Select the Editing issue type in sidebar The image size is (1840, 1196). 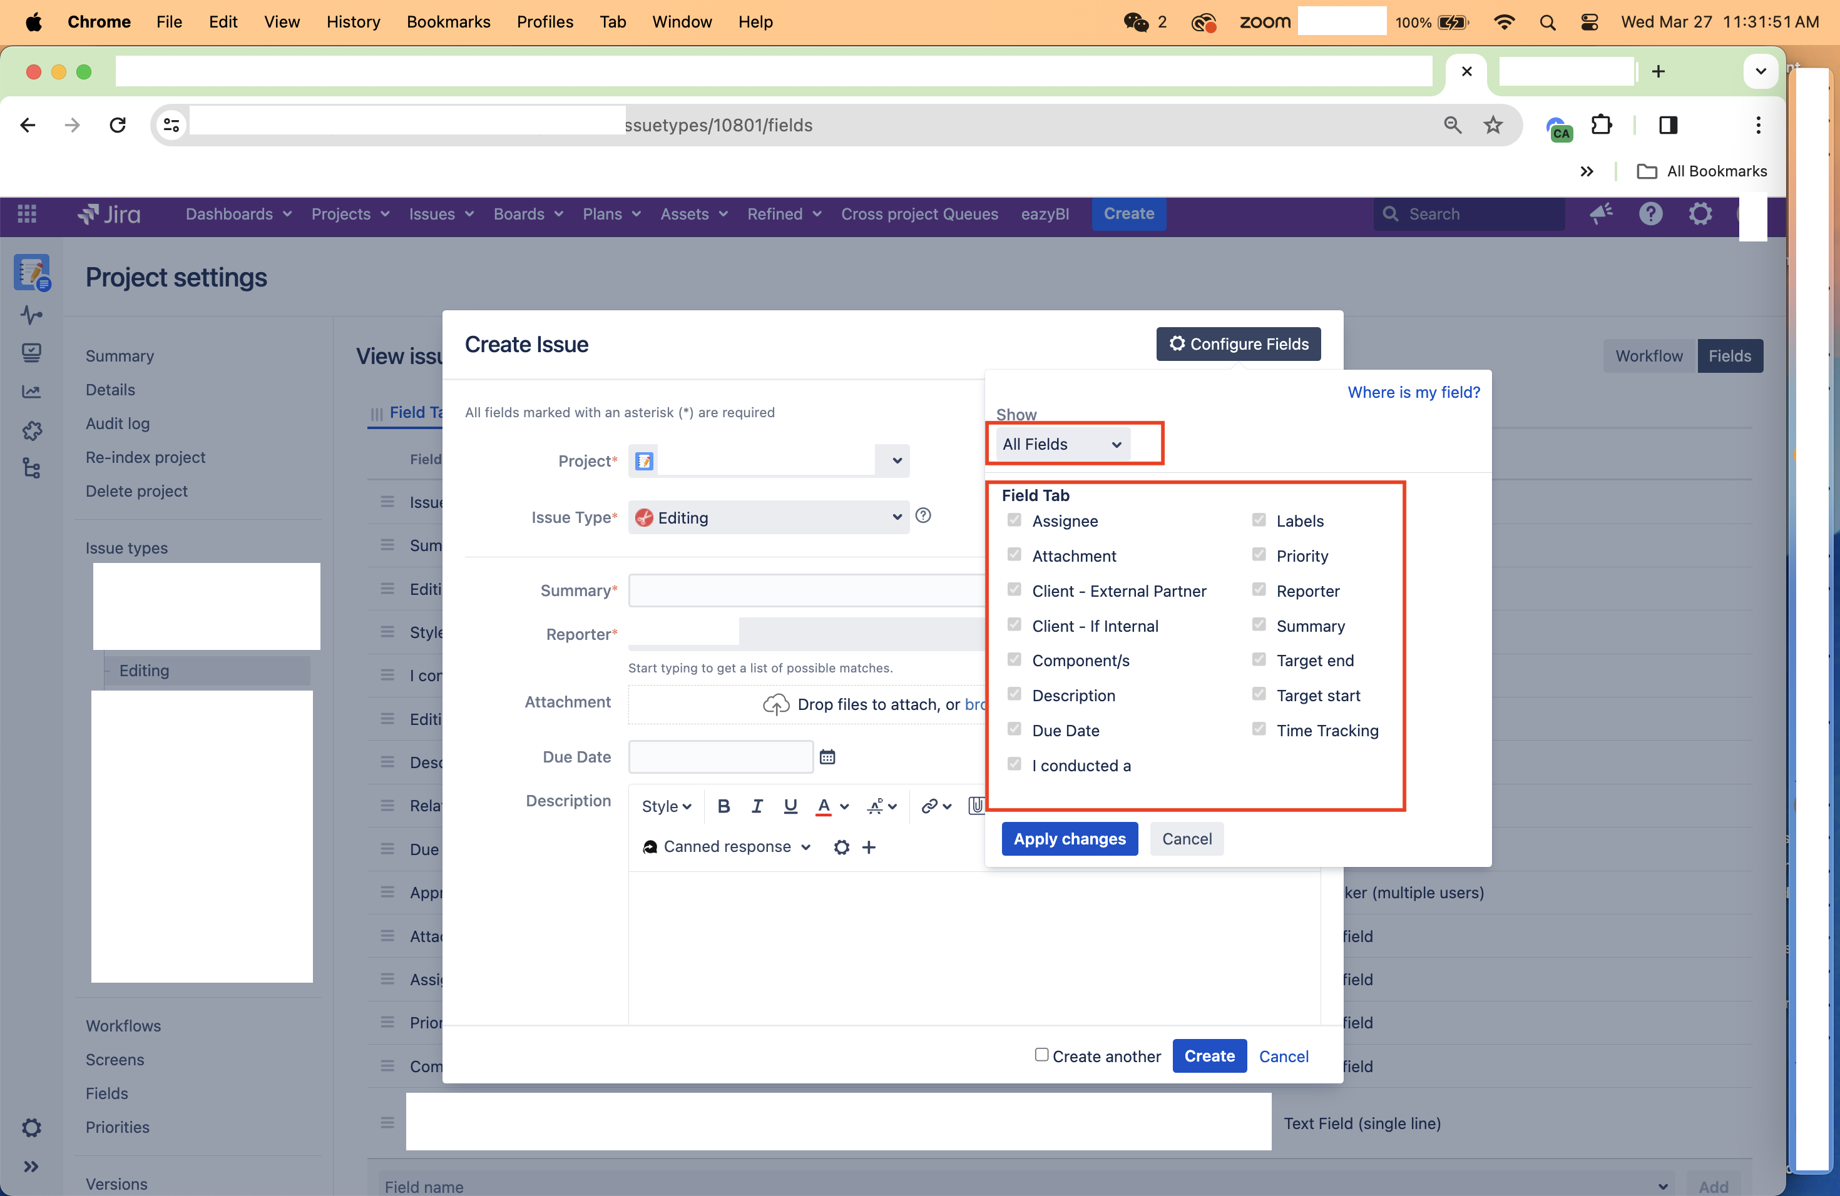[x=207, y=671]
